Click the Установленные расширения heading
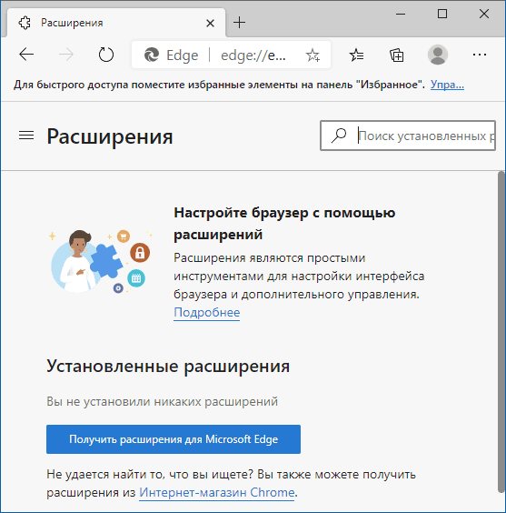This screenshot has width=506, height=513. pyautogui.click(x=168, y=366)
